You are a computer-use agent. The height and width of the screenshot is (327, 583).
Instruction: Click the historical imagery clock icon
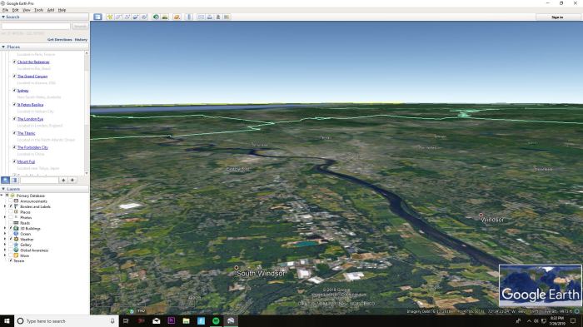tap(156, 17)
